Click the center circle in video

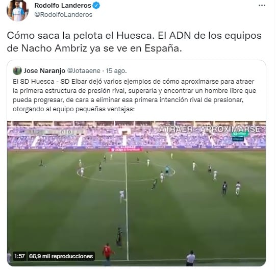126,171
